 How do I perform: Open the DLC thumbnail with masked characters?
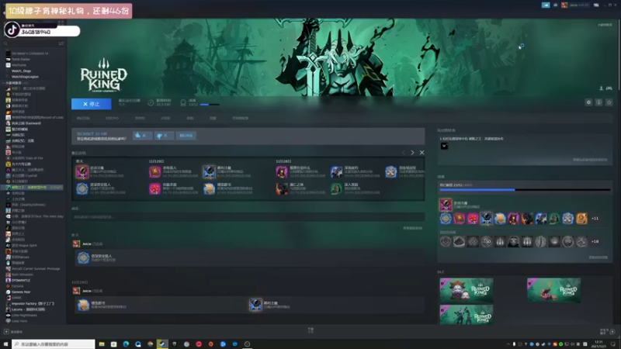[x=467, y=290]
